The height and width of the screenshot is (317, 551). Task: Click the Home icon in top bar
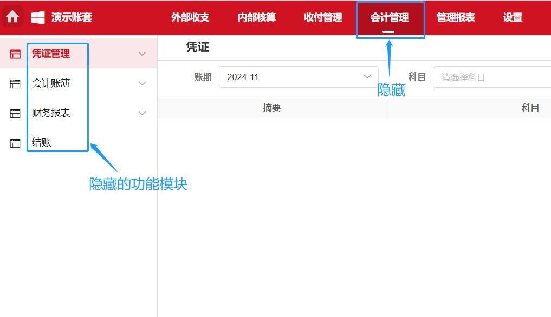(11, 17)
